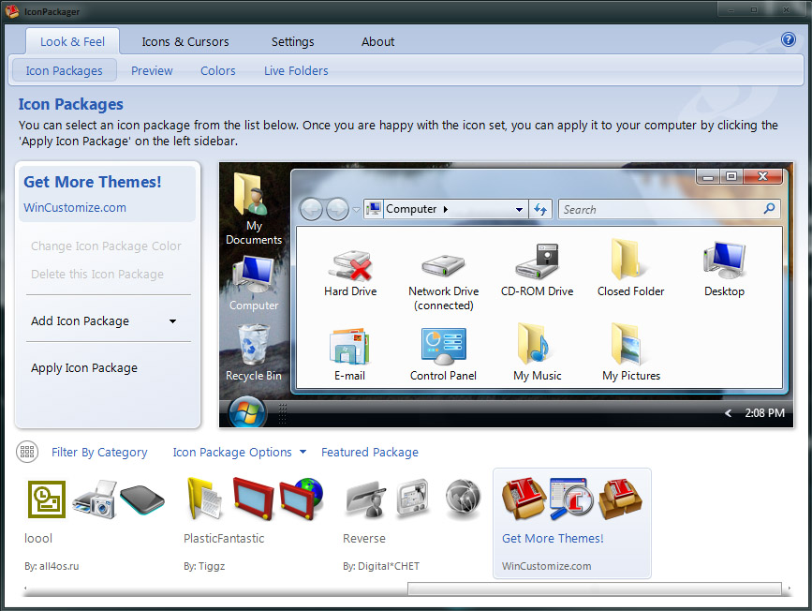Image resolution: width=812 pixels, height=611 pixels.
Task: Select the Icon Packages sub-tab
Action: pos(65,70)
